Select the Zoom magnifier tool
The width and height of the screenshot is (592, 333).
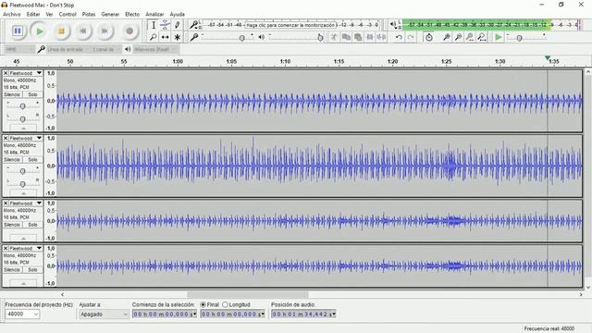point(154,37)
